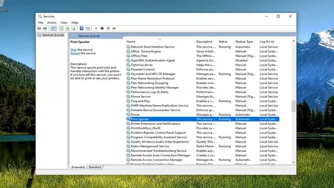Click the gear icon beside PrintWorkflow_39a39
The width and height of the screenshot is (334, 188).
pos(128,128)
